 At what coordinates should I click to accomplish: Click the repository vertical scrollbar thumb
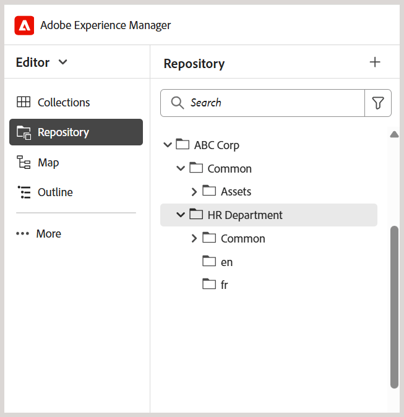tap(394, 306)
